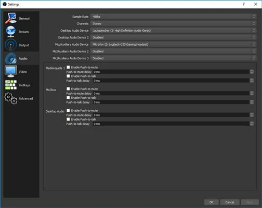Screen dimensions: 262x208
Task: Enable Push-to-mute for Medienquelle 1
Action: (68, 67)
